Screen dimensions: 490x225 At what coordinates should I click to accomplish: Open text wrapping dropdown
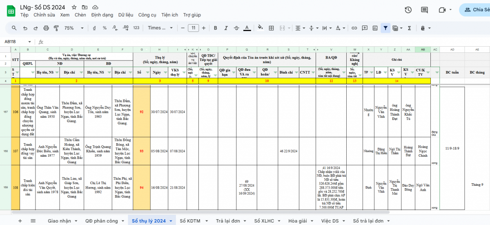click(327, 28)
